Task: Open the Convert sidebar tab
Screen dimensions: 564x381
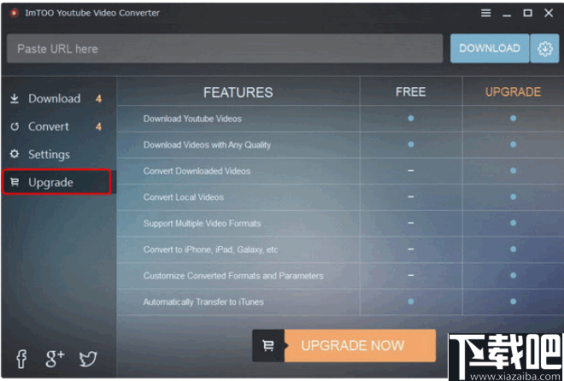Action: pos(59,126)
